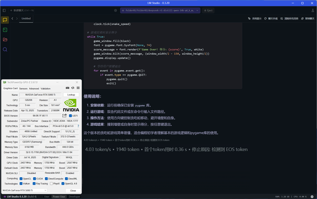This screenshot has height=199, width=317.
Task: Open LM Studio settings gear in status bar
Action: (312, 197)
